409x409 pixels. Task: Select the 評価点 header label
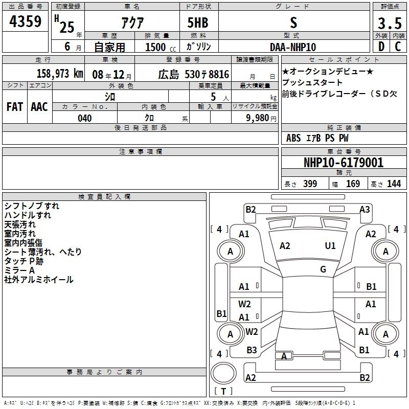tap(390, 7)
